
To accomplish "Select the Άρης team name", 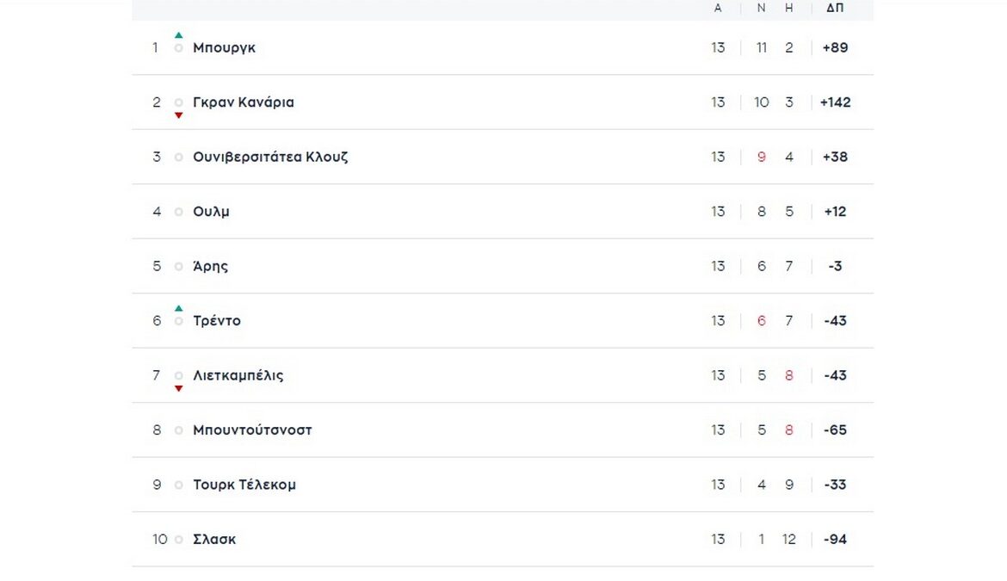I will click(x=210, y=267).
